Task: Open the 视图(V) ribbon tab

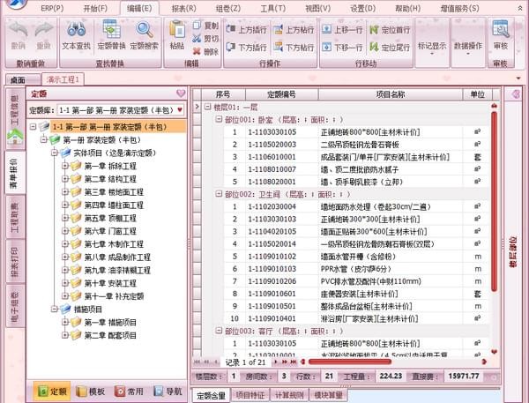Action: pos(317,8)
